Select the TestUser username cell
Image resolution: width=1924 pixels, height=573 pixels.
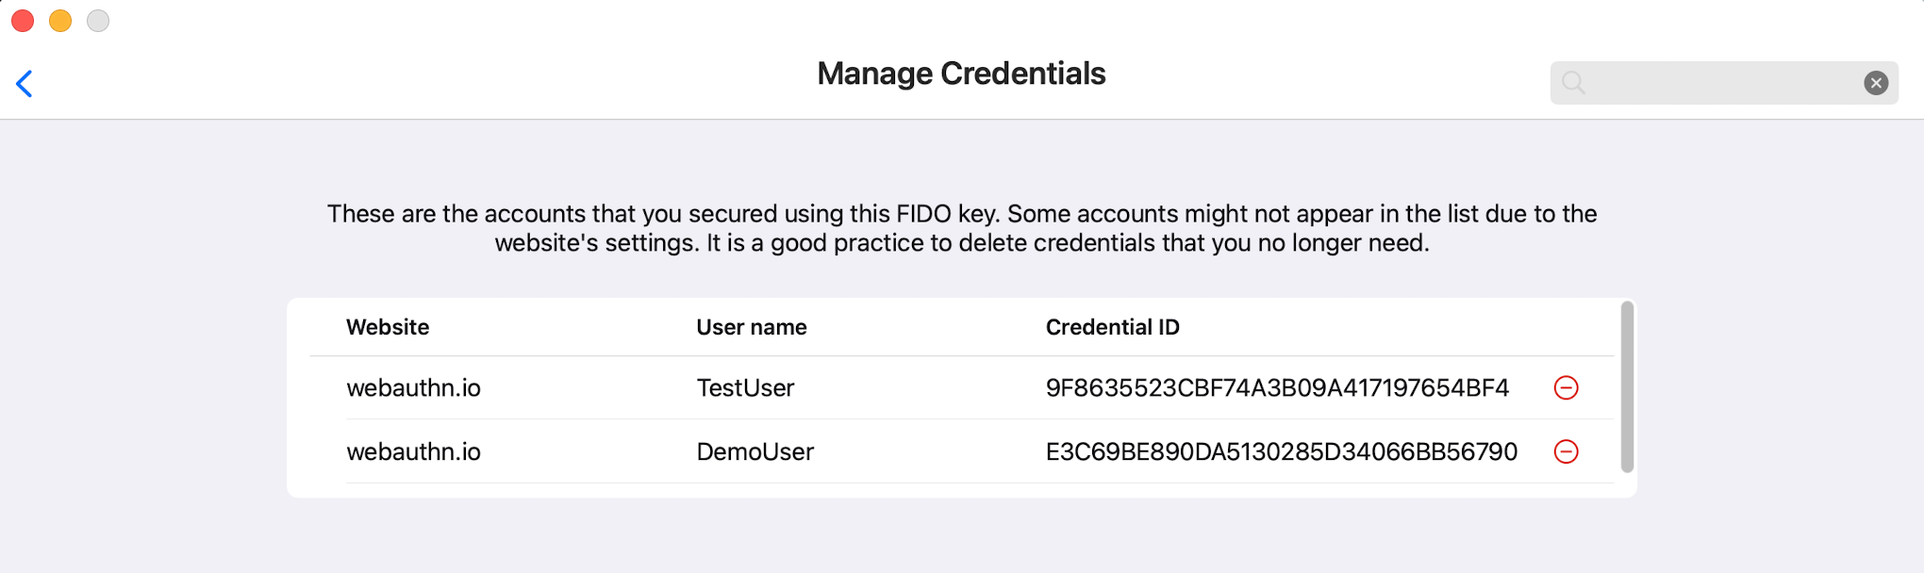(745, 387)
